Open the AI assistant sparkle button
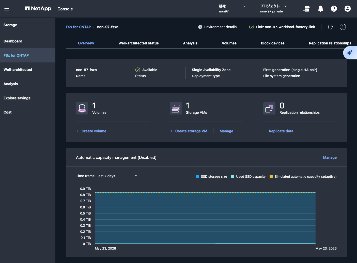357x263 pixels. (350, 53)
